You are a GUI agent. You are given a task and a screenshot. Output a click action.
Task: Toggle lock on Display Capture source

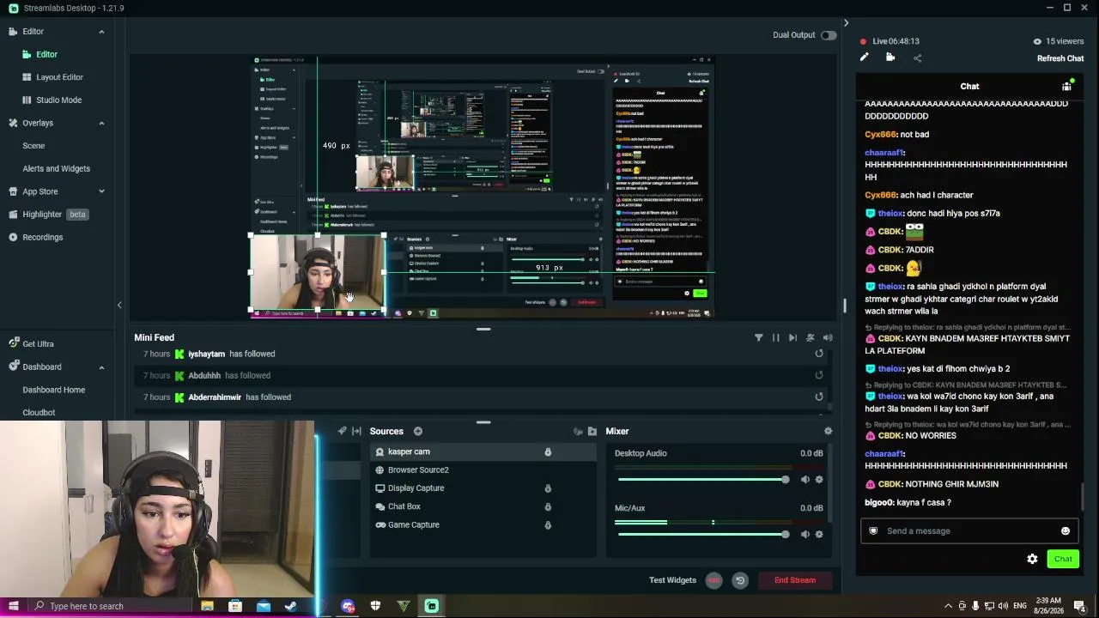click(x=548, y=488)
